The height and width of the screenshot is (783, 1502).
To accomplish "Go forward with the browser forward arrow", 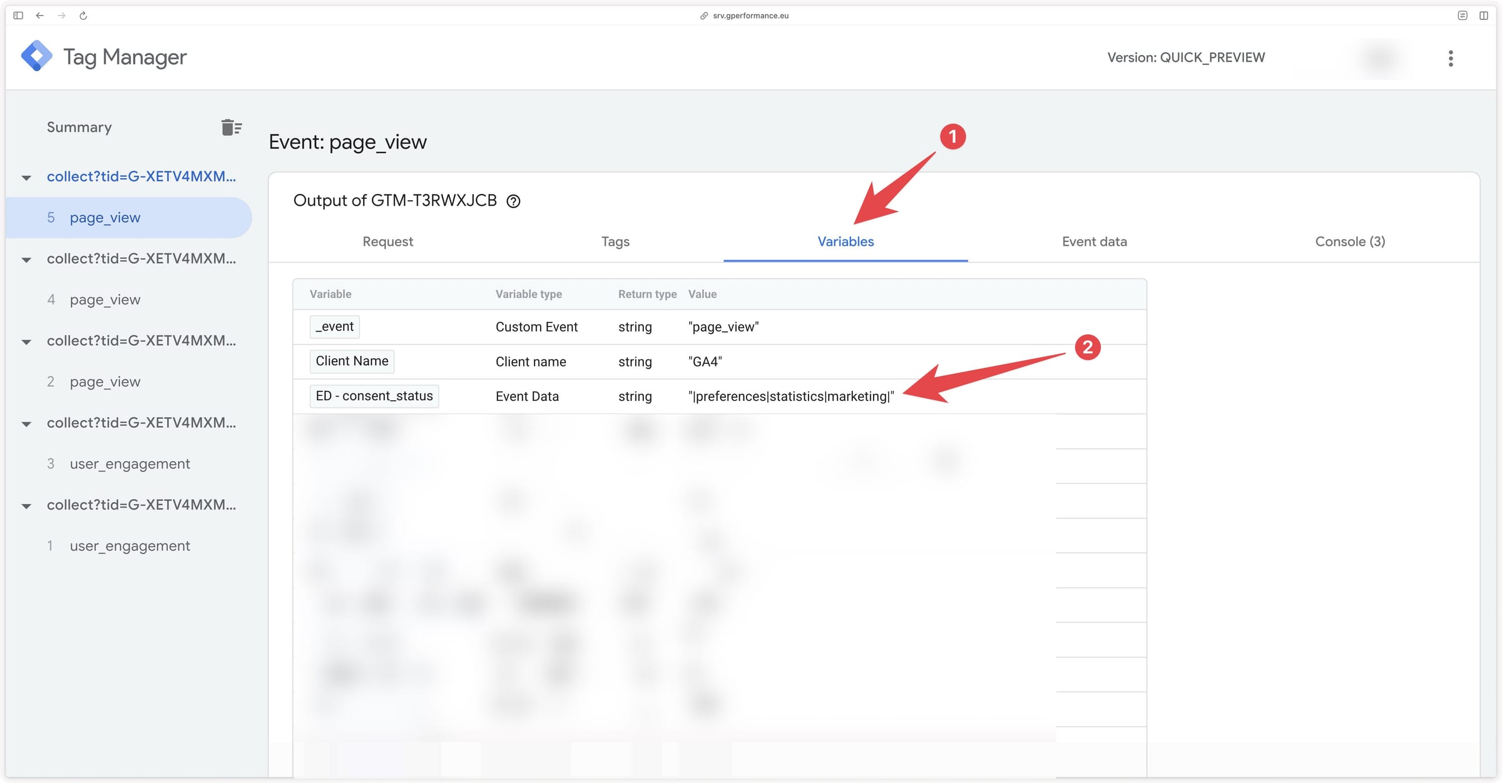I will point(61,16).
